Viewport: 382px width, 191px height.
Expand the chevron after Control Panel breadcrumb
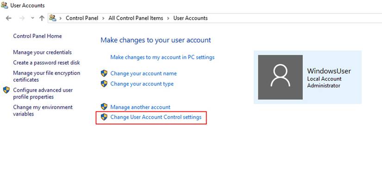pyautogui.click(x=104, y=18)
